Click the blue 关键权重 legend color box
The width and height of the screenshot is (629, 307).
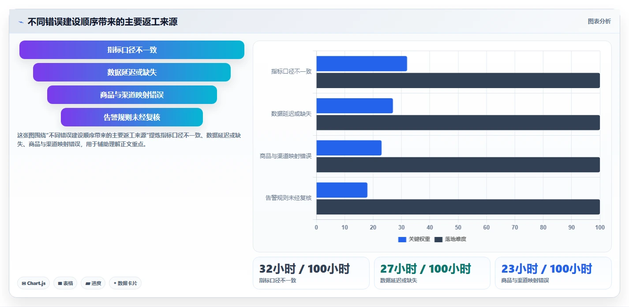402,239
